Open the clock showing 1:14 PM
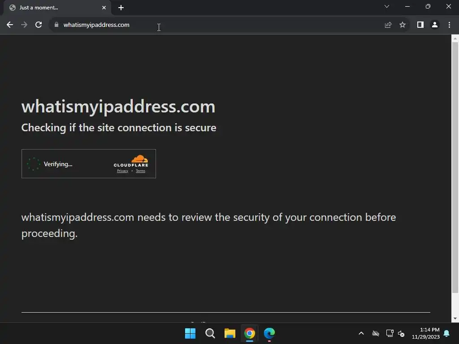The image size is (459, 344). point(426,333)
